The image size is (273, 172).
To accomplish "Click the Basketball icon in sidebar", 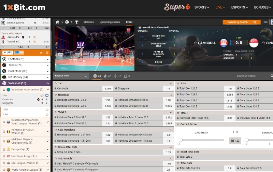I will (x=4, y=71).
